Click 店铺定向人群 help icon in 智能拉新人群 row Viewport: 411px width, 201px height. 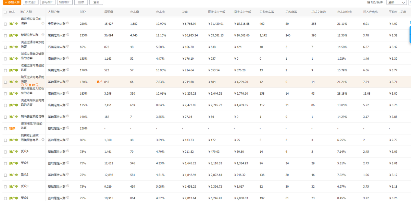(x=67, y=35)
